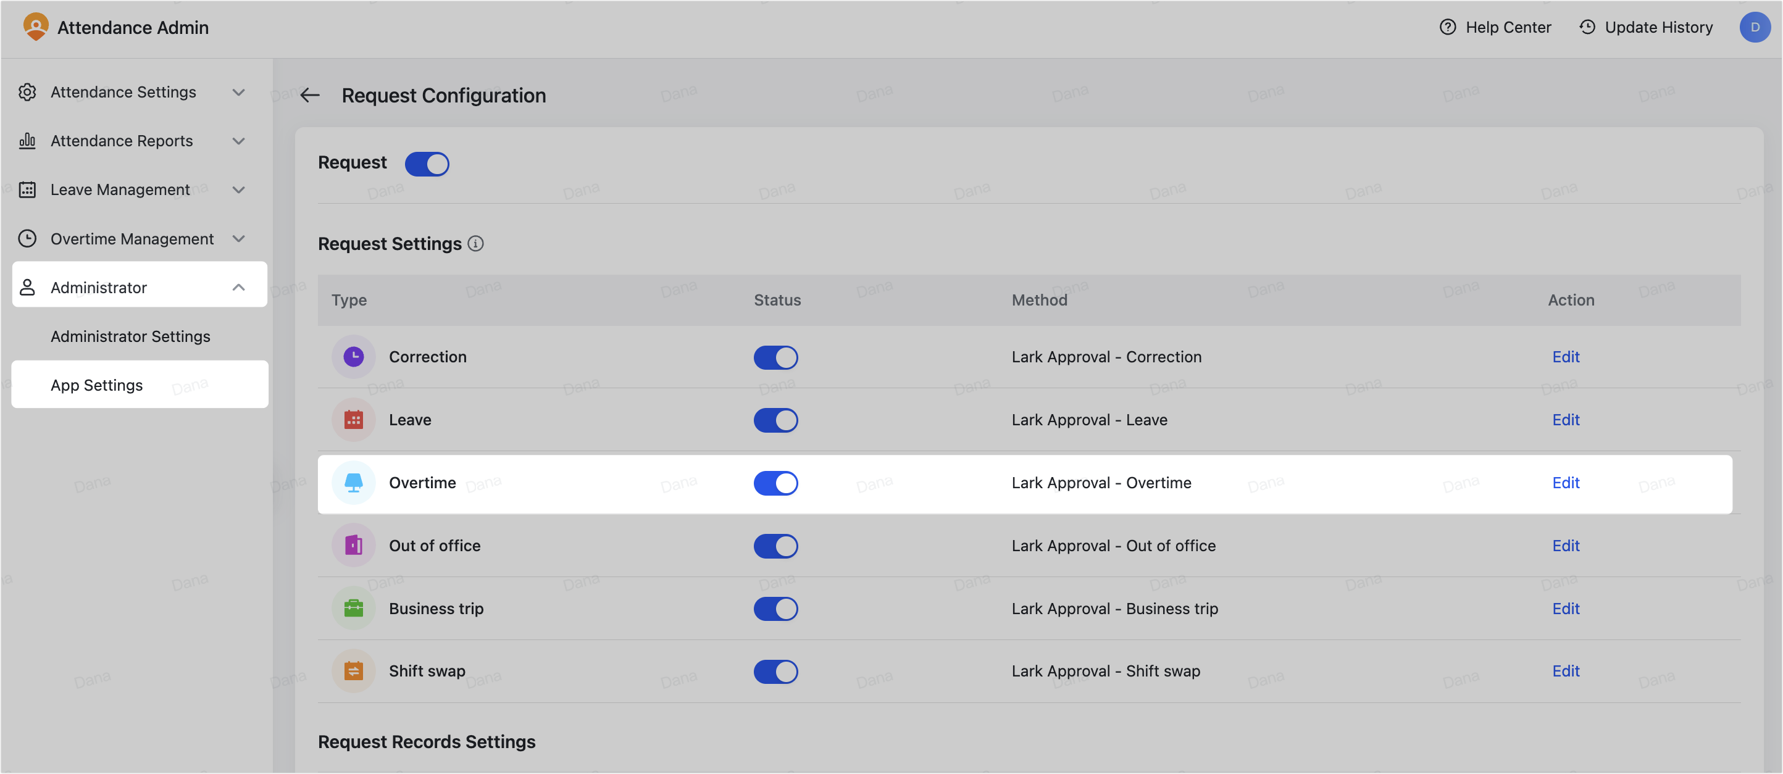Select the Attendance Settings gear icon
Viewport: 1783px width, 774px height.
click(27, 92)
